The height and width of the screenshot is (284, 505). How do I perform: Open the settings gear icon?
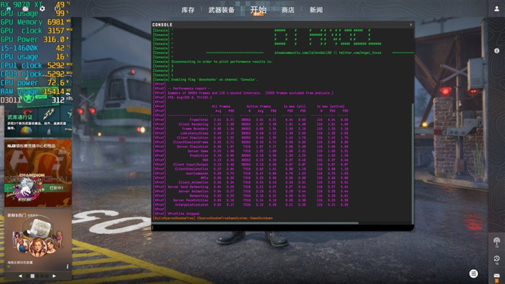click(x=42, y=9)
